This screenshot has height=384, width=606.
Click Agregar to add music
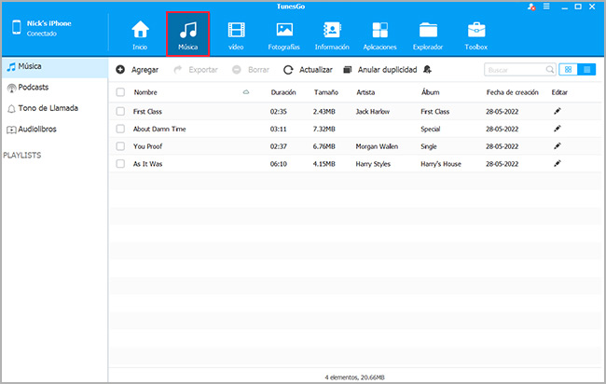(137, 70)
